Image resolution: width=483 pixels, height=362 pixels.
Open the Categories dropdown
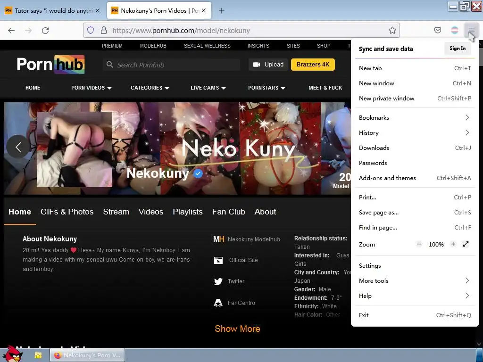[150, 88]
